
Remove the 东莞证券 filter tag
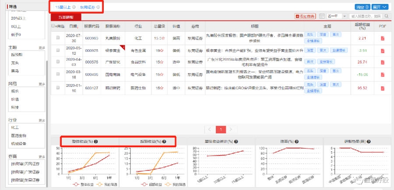pyautogui.click(x=98, y=7)
